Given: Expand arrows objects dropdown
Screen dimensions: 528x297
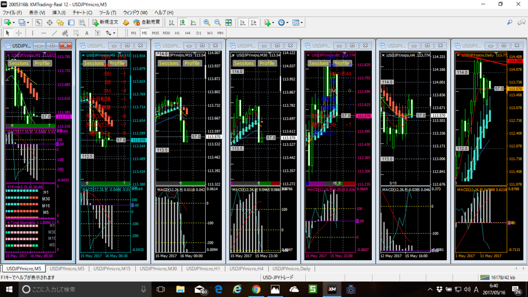Looking at the screenshot, I should (x=114, y=33).
